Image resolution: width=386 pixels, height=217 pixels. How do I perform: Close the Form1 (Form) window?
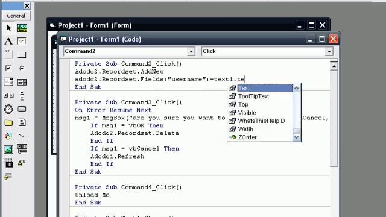(x=323, y=25)
